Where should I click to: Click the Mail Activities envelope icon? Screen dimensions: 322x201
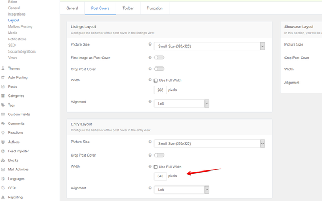[x=3, y=169]
